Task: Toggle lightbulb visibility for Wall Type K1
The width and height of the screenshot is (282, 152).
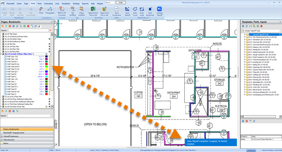Action: click(x=49, y=94)
